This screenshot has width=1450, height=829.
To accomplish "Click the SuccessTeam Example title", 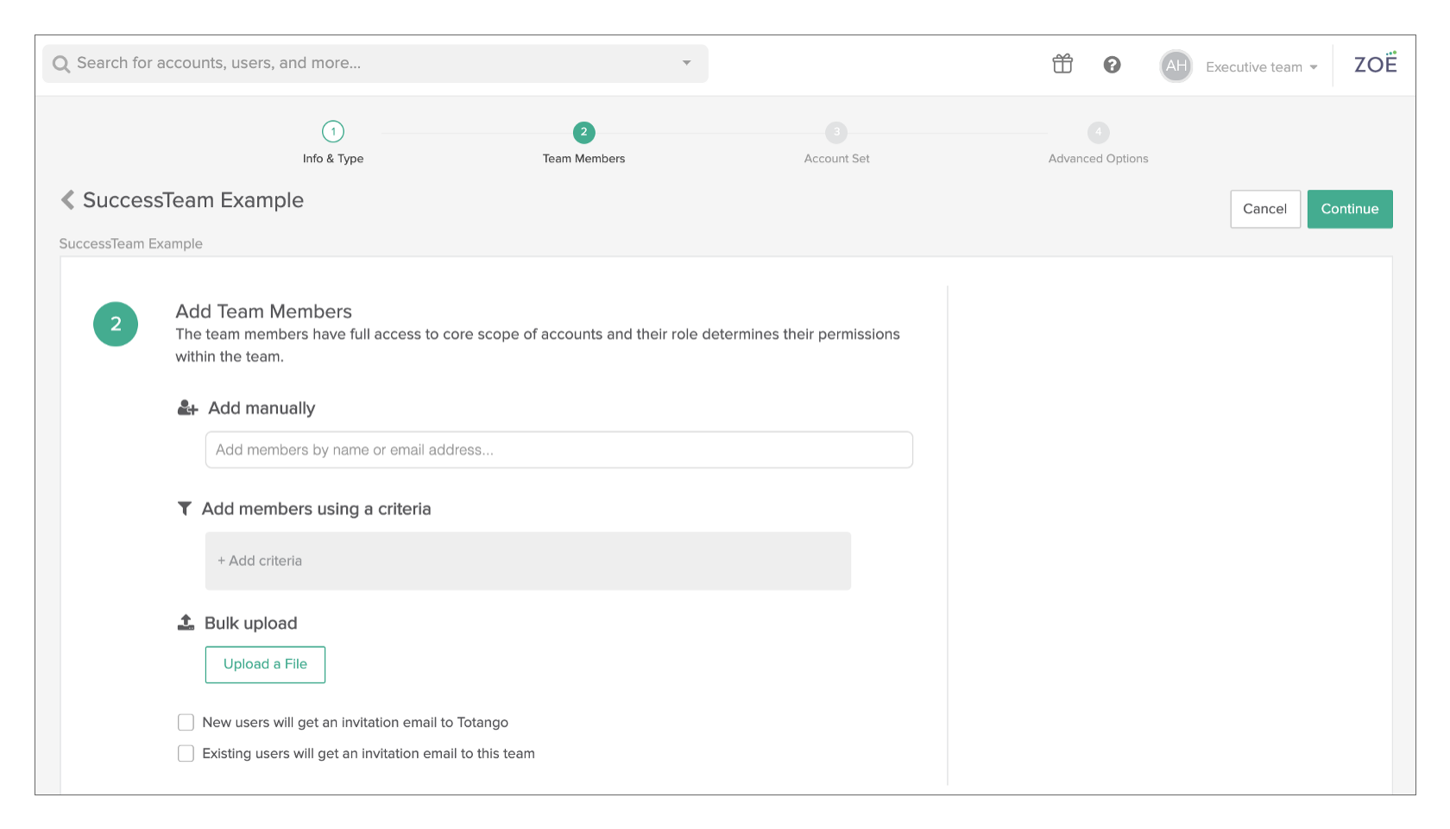I will (x=193, y=200).
